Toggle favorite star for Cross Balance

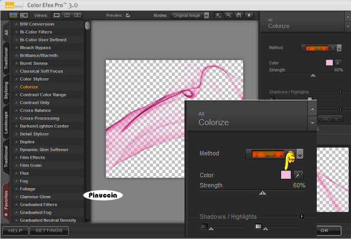tap(16, 110)
